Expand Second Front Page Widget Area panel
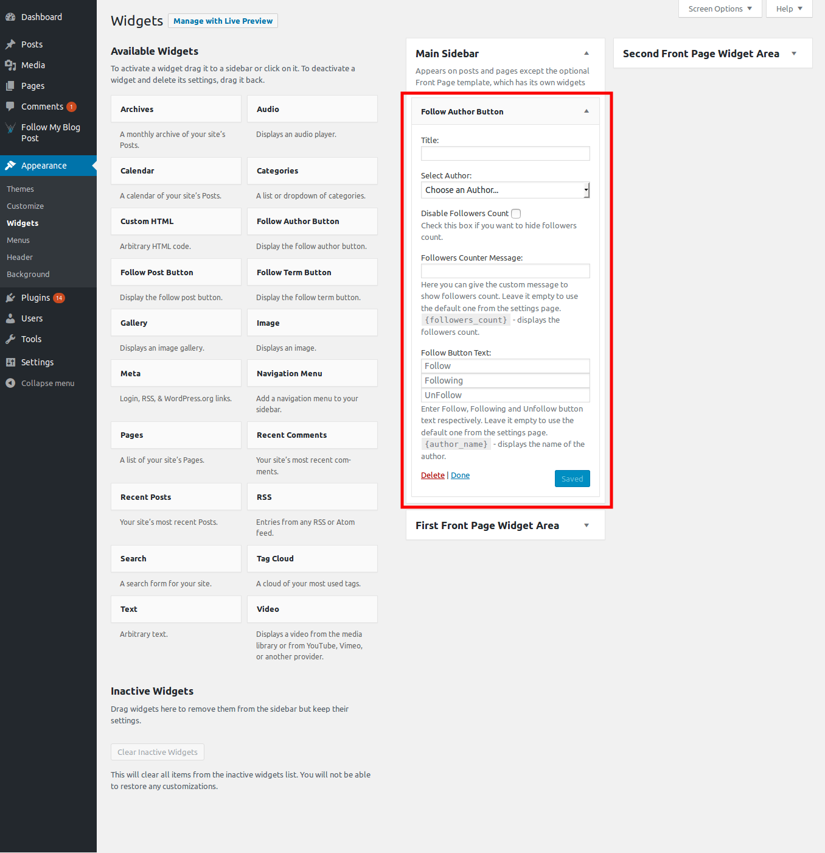The image size is (825, 853). point(793,54)
